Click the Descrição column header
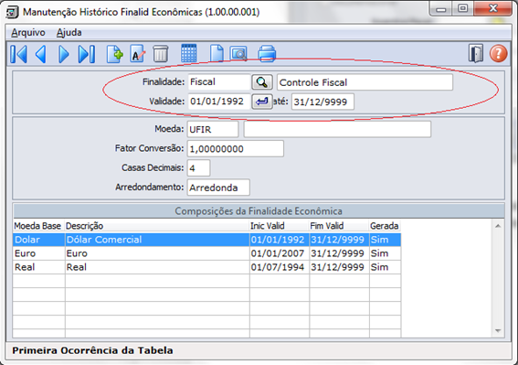This screenshot has width=518, height=365. pos(157,226)
